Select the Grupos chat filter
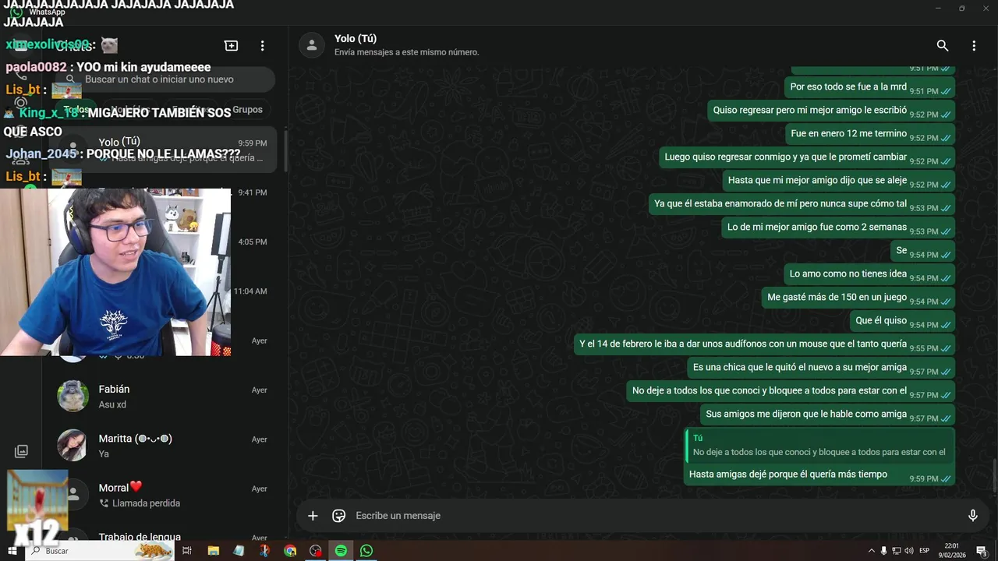The height and width of the screenshot is (561, 998). coord(247,110)
